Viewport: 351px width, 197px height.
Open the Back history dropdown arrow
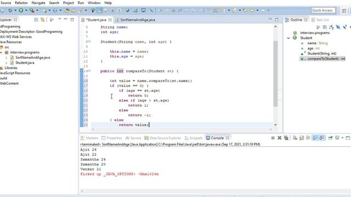coord(257,10)
